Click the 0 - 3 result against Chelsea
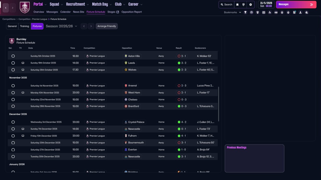 [182, 99]
